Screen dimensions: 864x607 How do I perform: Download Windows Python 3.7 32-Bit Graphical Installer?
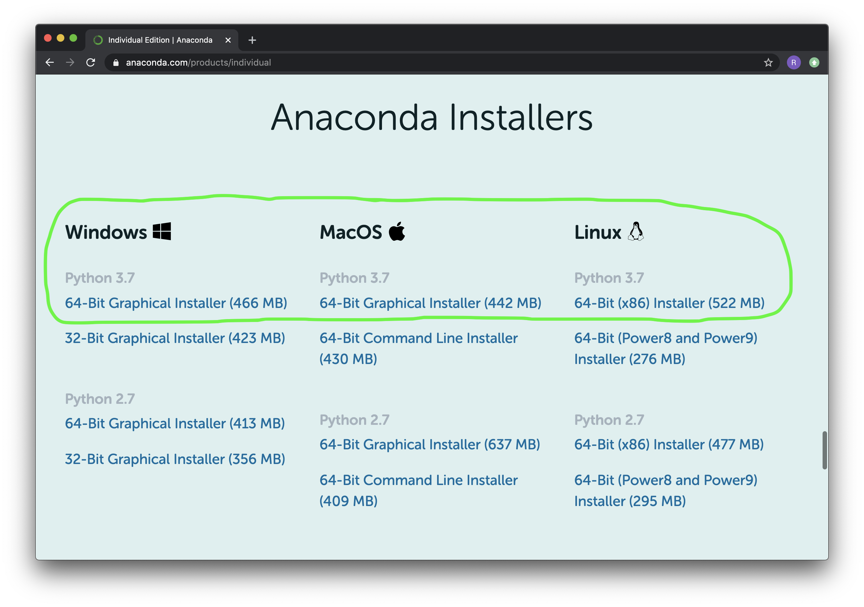(175, 338)
